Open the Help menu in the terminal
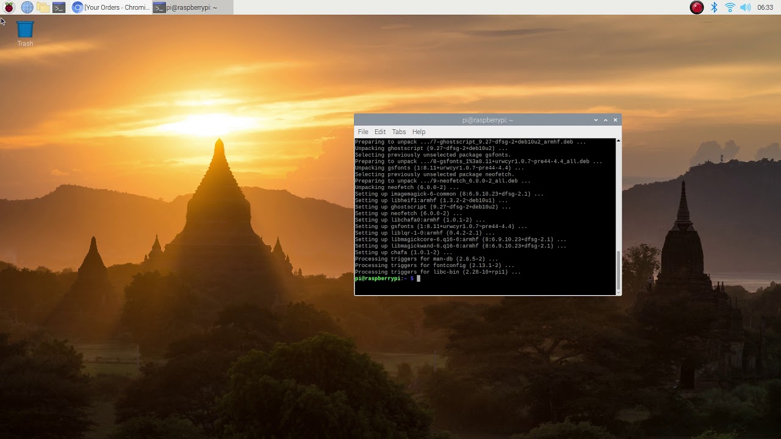This screenshot has height=439, width=781. click(419, 132)
